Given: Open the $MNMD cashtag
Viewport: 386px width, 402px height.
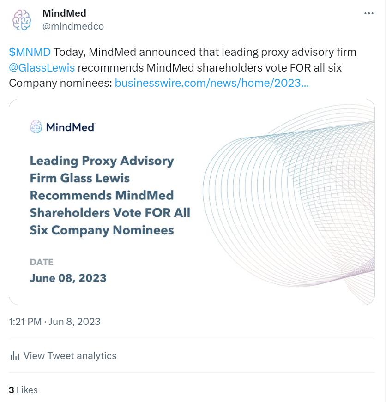Looking at the screenshot, I should (30, 52).
